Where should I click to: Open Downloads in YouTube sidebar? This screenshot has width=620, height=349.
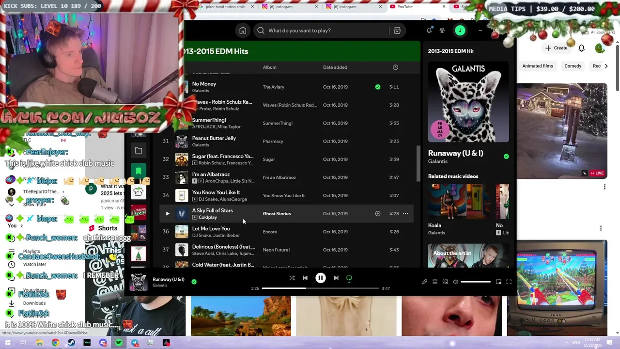click(x=34, y=303)
